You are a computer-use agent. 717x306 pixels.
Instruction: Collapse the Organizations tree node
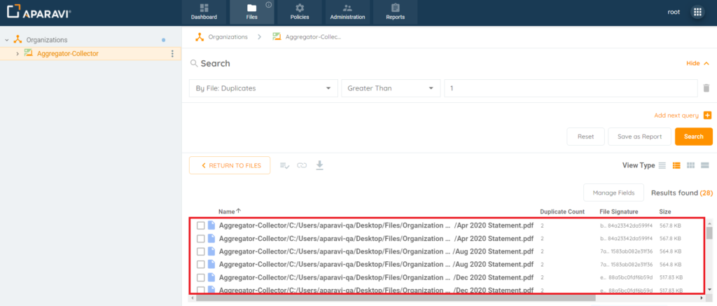[x=7, y=40]
